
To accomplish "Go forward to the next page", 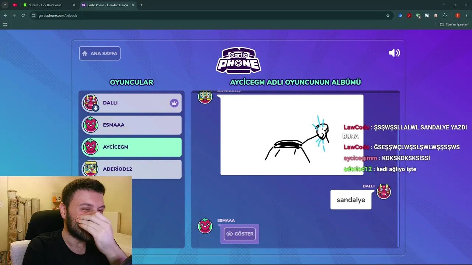I will point(14,15).
